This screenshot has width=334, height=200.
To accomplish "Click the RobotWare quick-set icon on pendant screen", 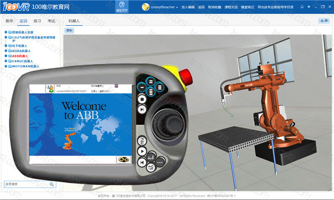I will tap(124, 159).
